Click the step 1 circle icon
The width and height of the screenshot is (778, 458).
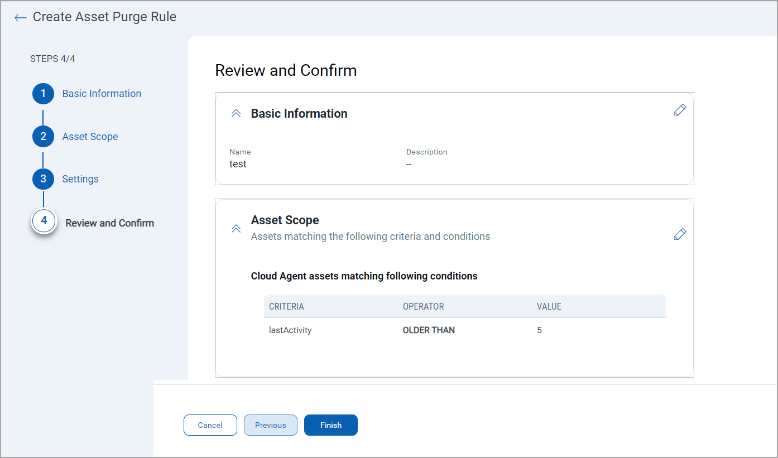coord(43,94)
